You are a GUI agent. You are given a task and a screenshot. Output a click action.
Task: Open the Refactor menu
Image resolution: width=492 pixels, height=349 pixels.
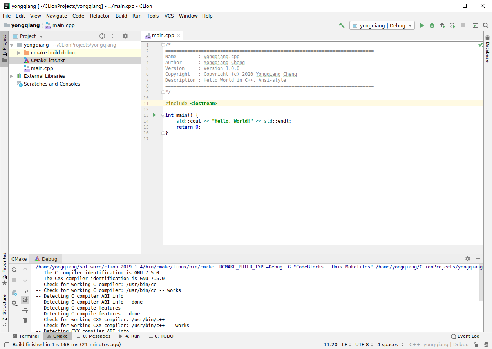[99, 16]
